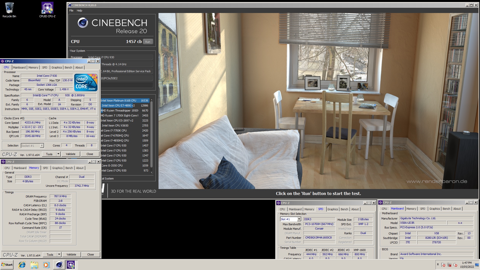This screenshot has width=480, height=270.
Task: Click the DRAM Frequency 787.9 MHz value
Action: click(60, 196)
